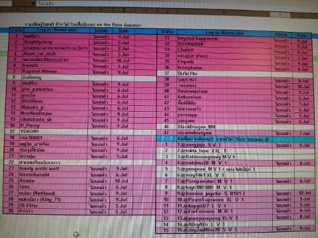Image resolution: width=318 pixels, height=238 pixels.
Task: Click the left table's Date header cell
Action: pyautogui.click(x=123, y=30)
